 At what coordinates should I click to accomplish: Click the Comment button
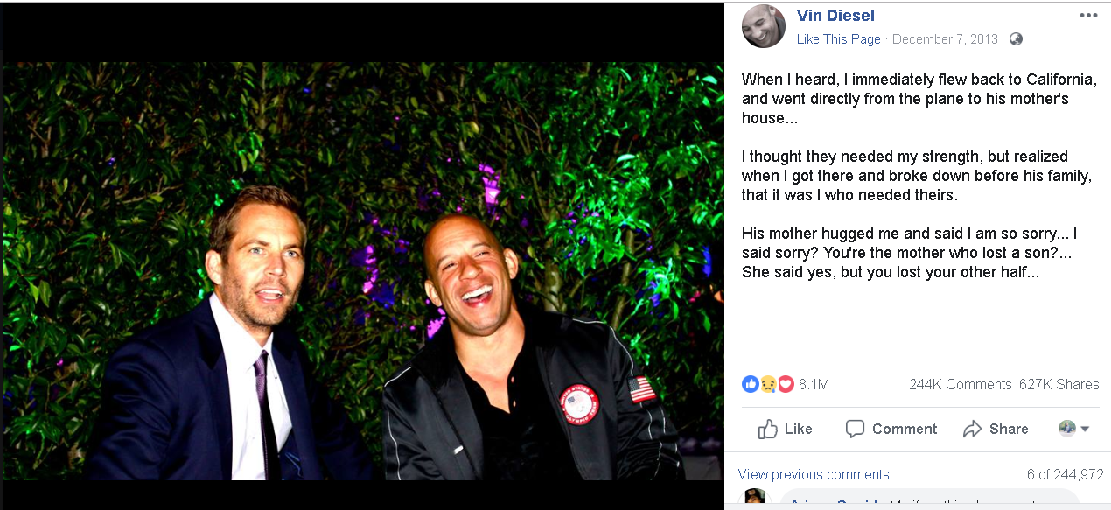891,429
